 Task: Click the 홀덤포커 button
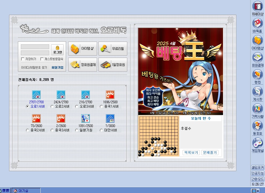tap(258, 167)
